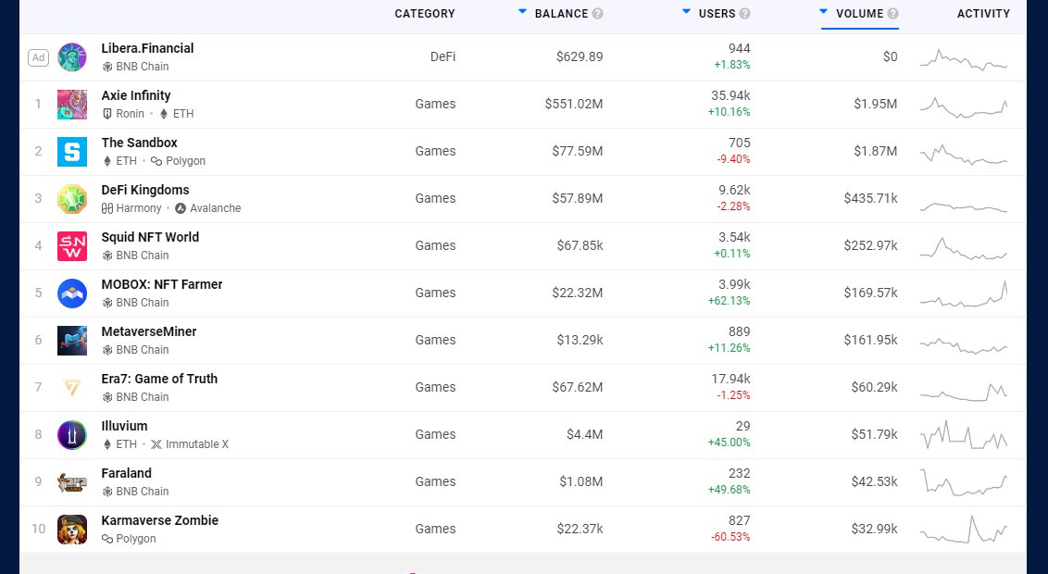Select the Balance column header label

(561, 13)
